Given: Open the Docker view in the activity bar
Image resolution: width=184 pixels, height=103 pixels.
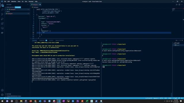Looking at the screenshot, I should tap(2, 33).
